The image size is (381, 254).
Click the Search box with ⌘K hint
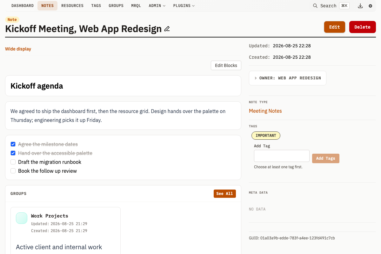point(331,6)
